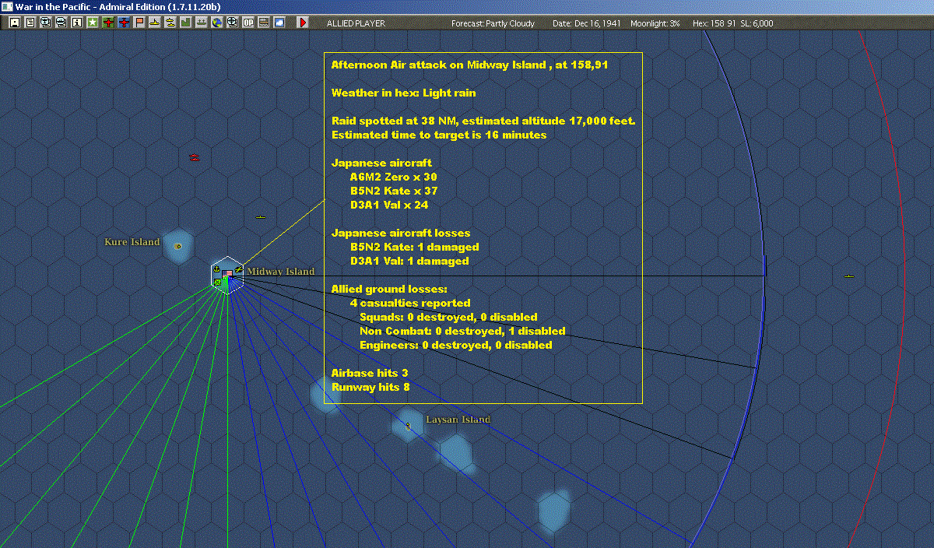Click red plane icon with green background
This screenshot has width=934, height=548.
108,23
